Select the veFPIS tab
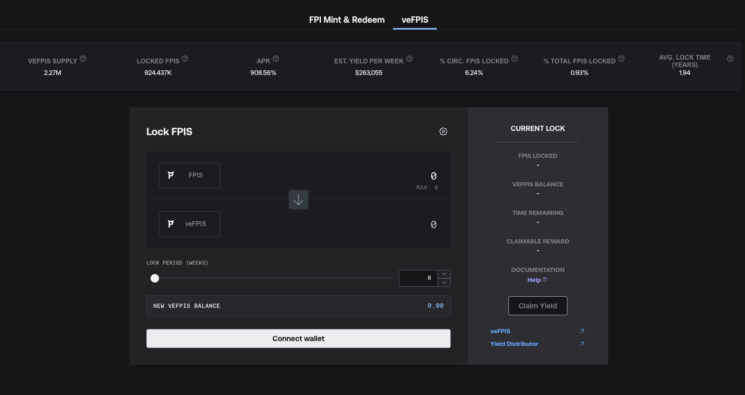This screenshot has height=395, width=745. [x=415, y=20]
